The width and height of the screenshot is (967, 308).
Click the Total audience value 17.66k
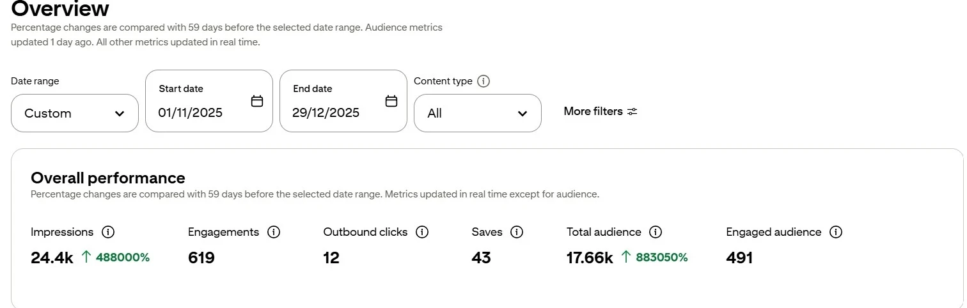(x=590, y=258)
